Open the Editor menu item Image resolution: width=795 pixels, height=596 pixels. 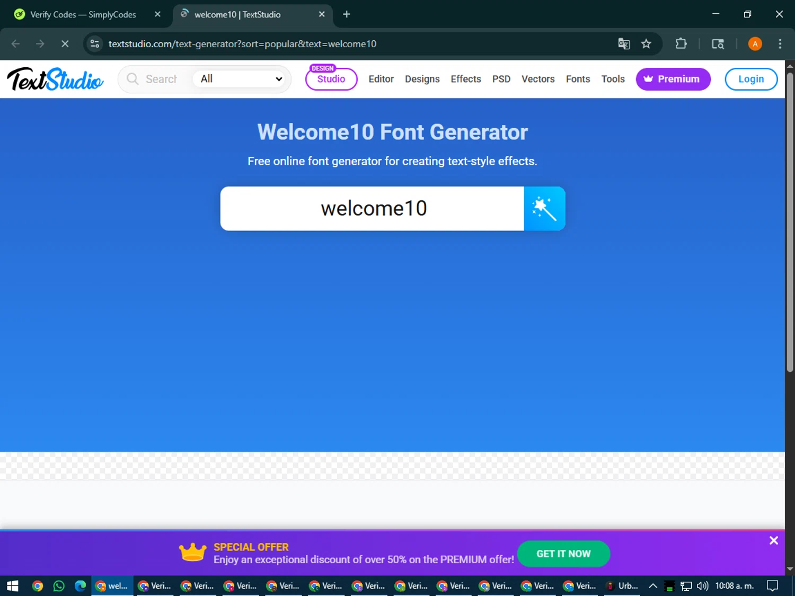coord(381,79)
